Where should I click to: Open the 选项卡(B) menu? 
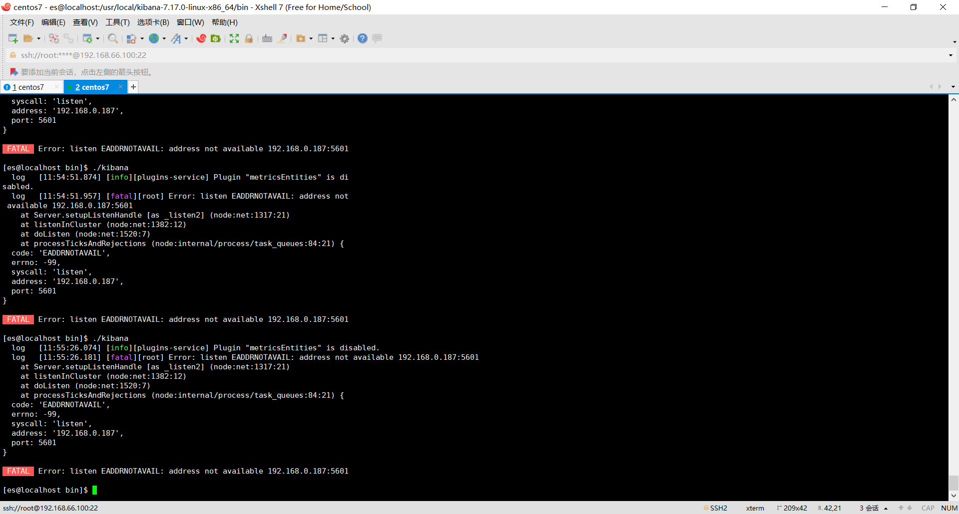coord(153,22)
